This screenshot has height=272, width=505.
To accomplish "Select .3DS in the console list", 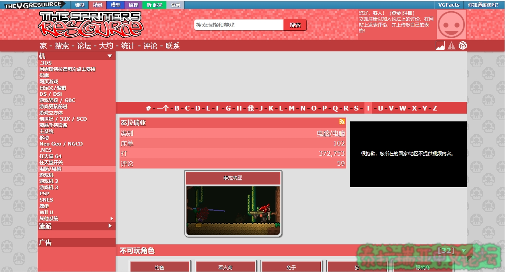I will click(46, 63).
